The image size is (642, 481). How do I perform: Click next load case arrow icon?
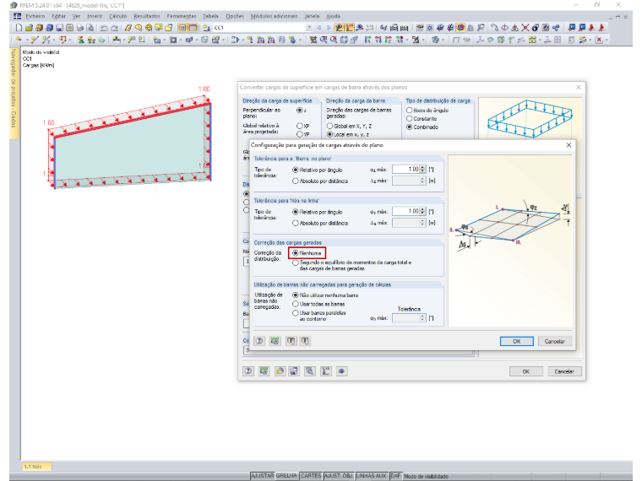329,28
